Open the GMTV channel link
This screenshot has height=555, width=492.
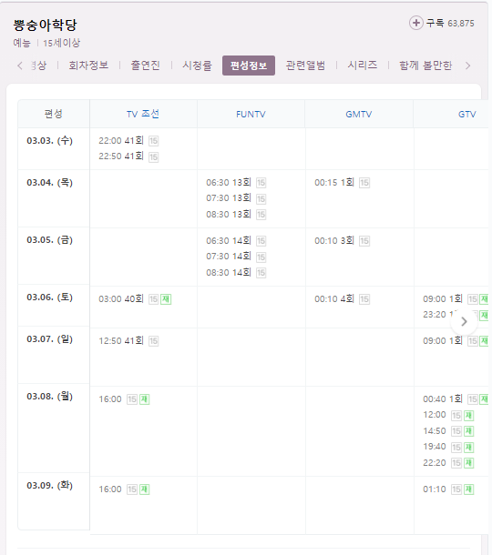tap(359, 114)
